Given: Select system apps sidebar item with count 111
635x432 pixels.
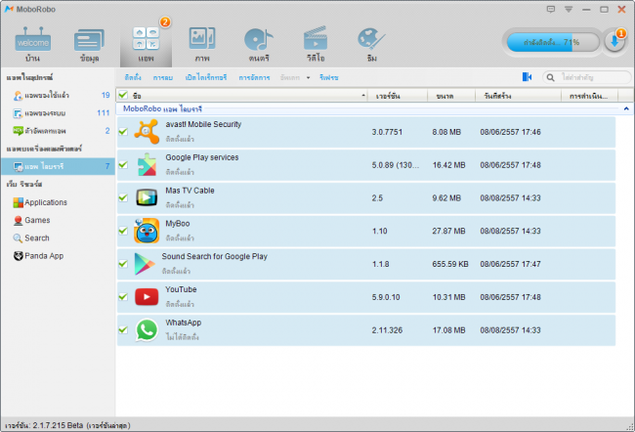Looking at the screenshot, I should click(x=59, y=113).
